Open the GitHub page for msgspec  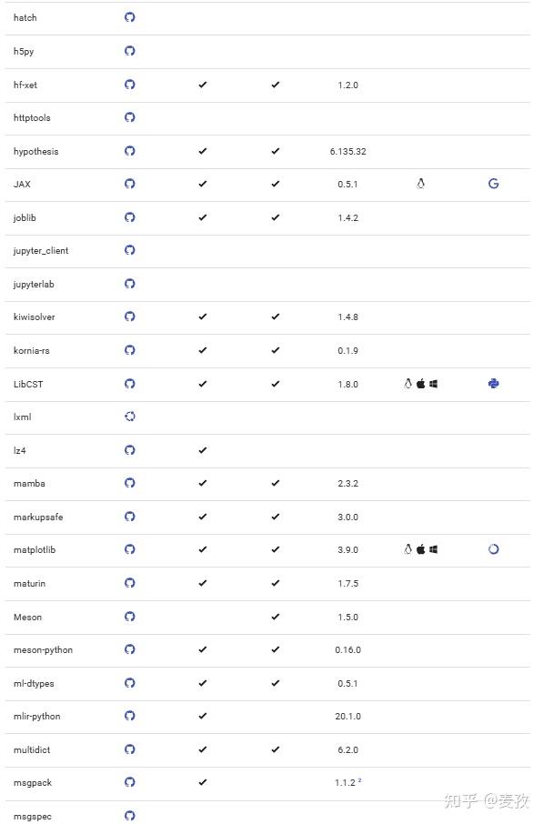(130, 816)
